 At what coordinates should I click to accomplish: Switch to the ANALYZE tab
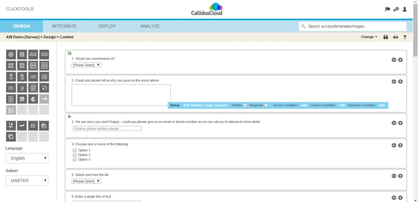(150, 26)
